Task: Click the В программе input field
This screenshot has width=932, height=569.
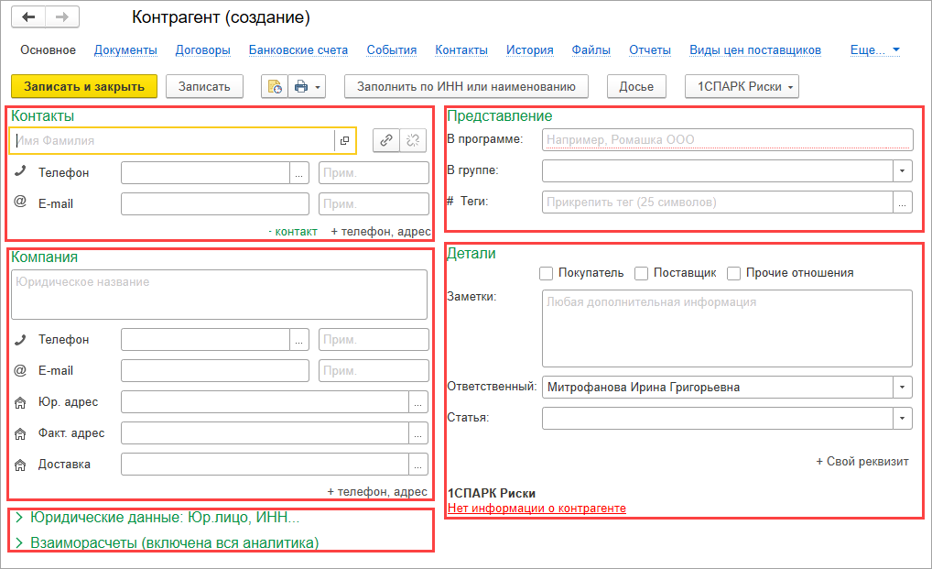Action: pyautogui.click(x=728, y=139)
